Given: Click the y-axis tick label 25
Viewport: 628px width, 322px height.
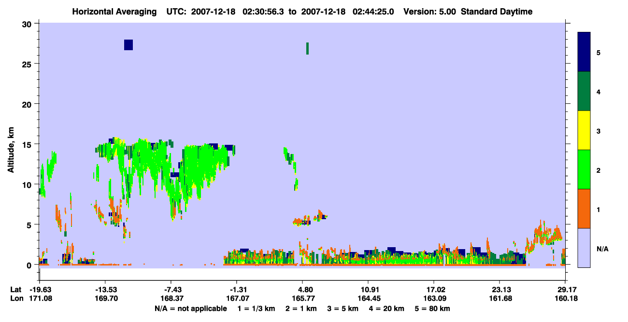Looking at the screenshot, I should click(28, 64).
